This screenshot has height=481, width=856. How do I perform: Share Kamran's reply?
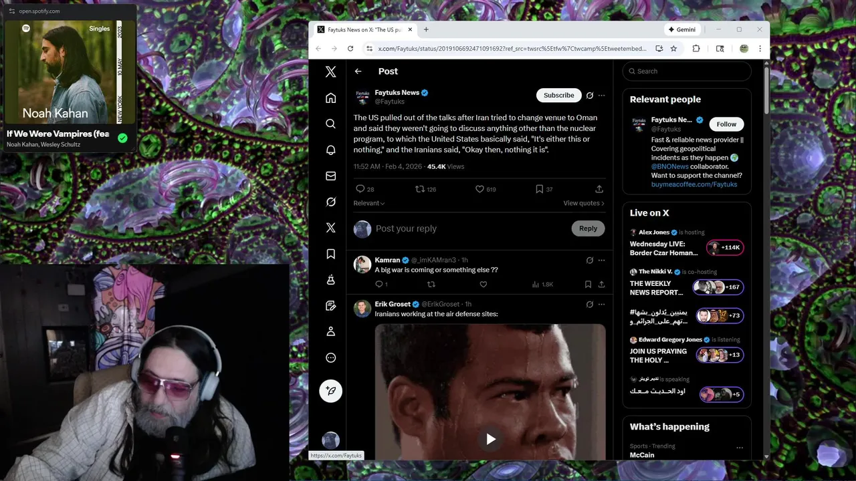click(x=601, y=284)
